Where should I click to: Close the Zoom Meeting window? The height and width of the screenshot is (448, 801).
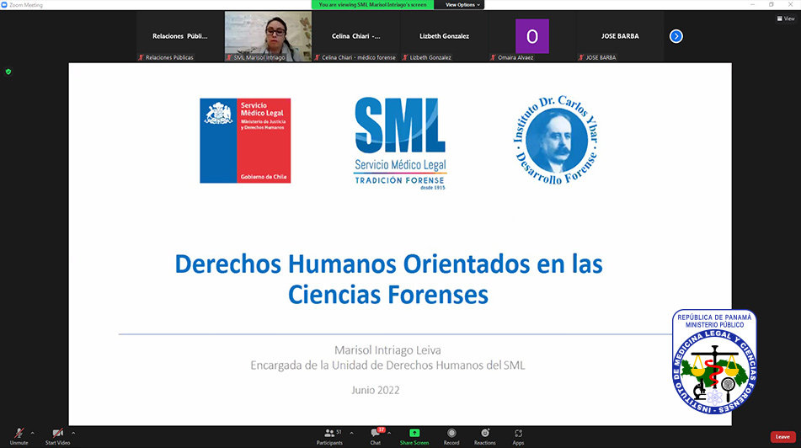click(790, 4)
